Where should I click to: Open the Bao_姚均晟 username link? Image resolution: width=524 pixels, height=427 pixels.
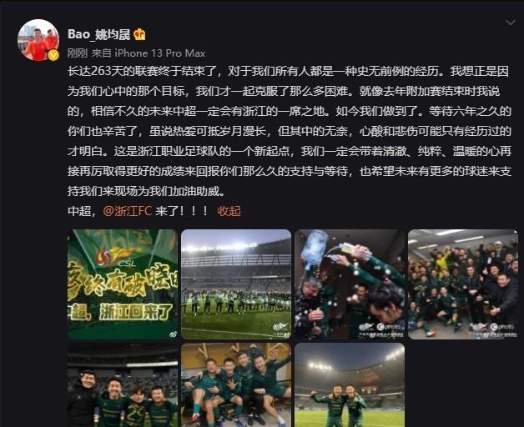click(x=99, y=34)
